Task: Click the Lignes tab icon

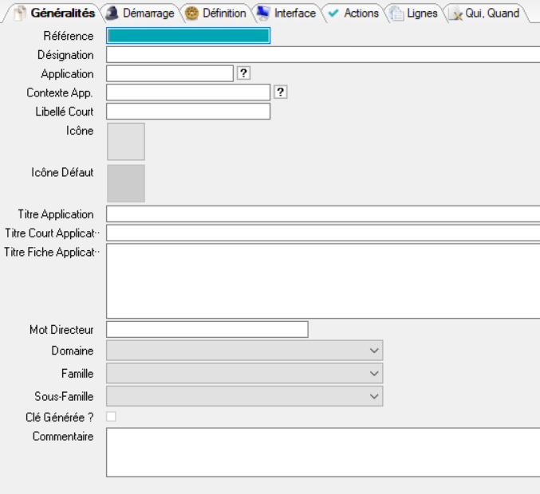Action: tap(396, 14)
